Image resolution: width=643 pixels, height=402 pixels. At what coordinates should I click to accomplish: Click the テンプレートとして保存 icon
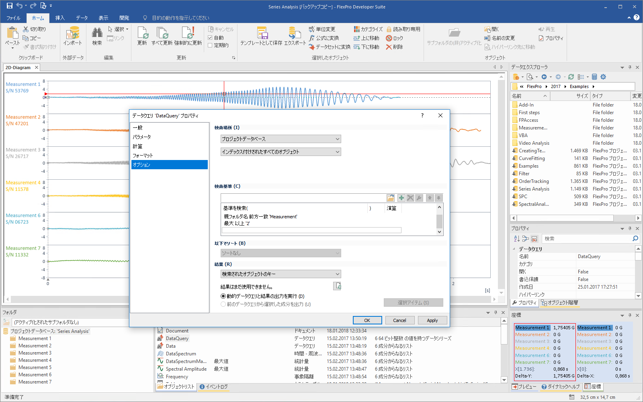tap(263, 36)
